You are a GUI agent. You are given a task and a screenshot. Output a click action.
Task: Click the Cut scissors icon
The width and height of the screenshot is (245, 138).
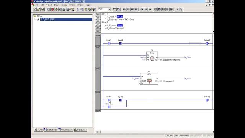[x=78, y=9]
